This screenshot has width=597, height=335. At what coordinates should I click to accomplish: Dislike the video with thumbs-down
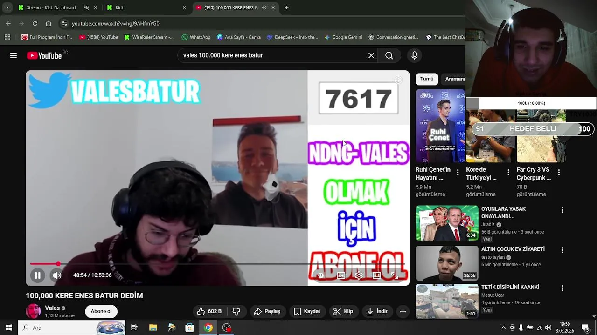click(x=236, y=311)
